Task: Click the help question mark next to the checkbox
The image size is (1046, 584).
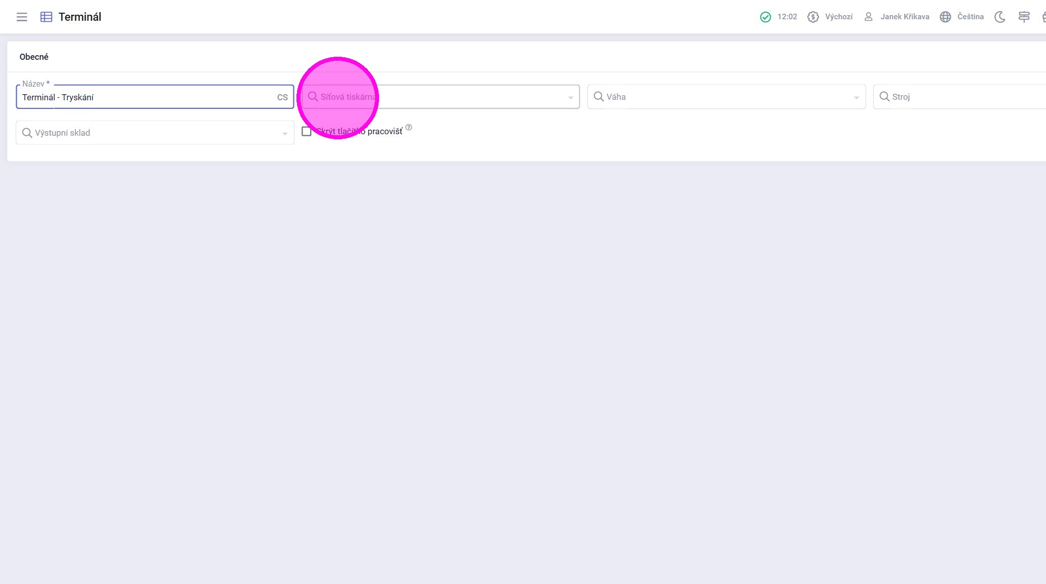Action: pyautogui.click(x=408, y=128)
